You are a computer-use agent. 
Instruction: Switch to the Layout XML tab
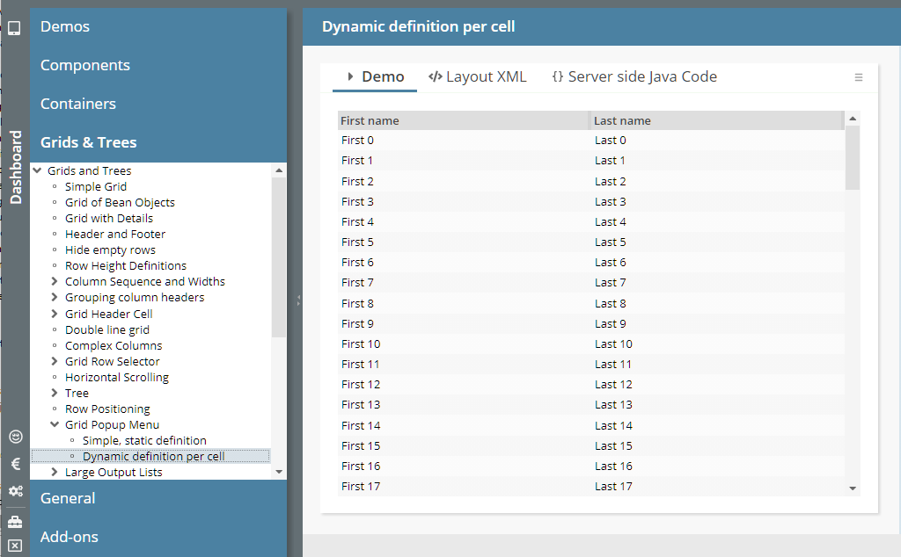pyautogui.click(x=478, y=77)
